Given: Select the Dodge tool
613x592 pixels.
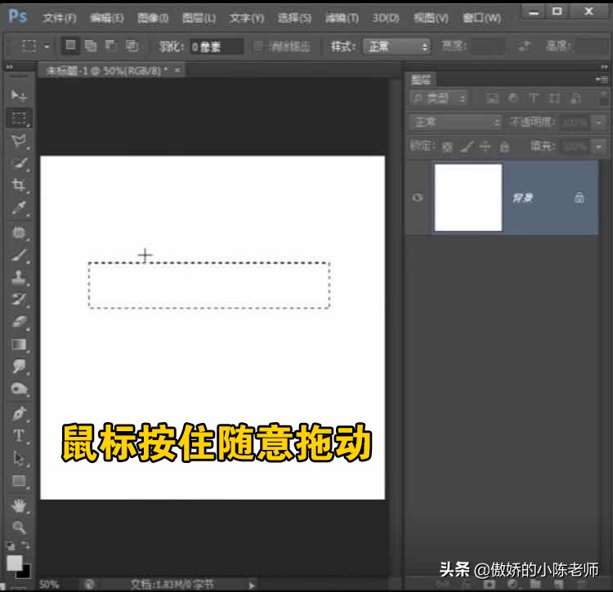Looking at the screenshot, I should click(x=18, y=389).
